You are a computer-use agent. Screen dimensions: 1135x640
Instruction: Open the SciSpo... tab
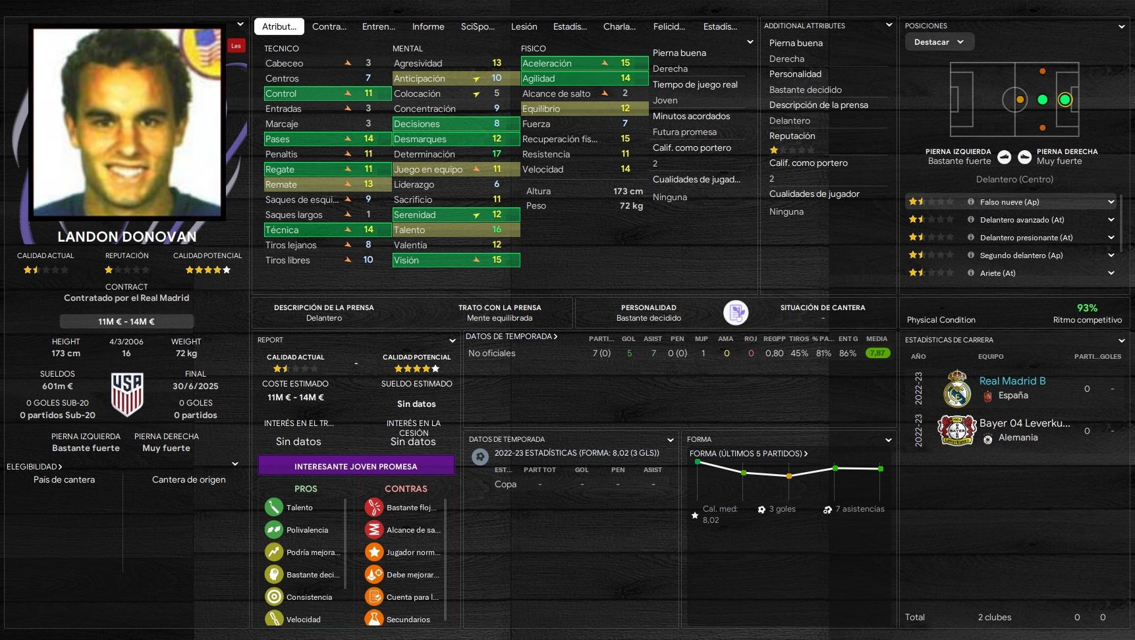tap(478, 26)
